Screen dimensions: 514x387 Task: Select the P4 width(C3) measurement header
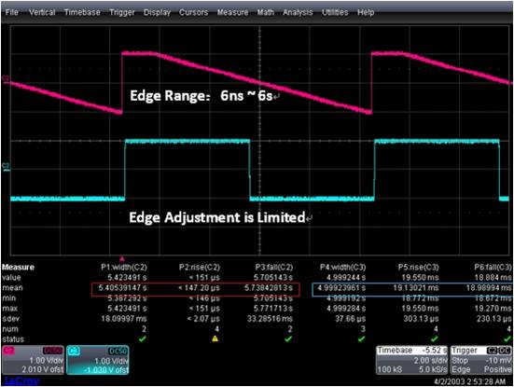click(x=343, y=267)
